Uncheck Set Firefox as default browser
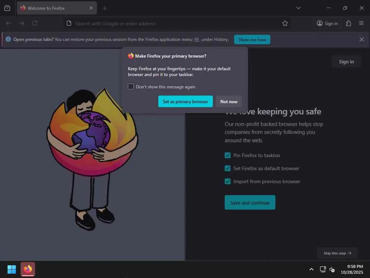Screen dimensions: 370x278 point(228,168)
